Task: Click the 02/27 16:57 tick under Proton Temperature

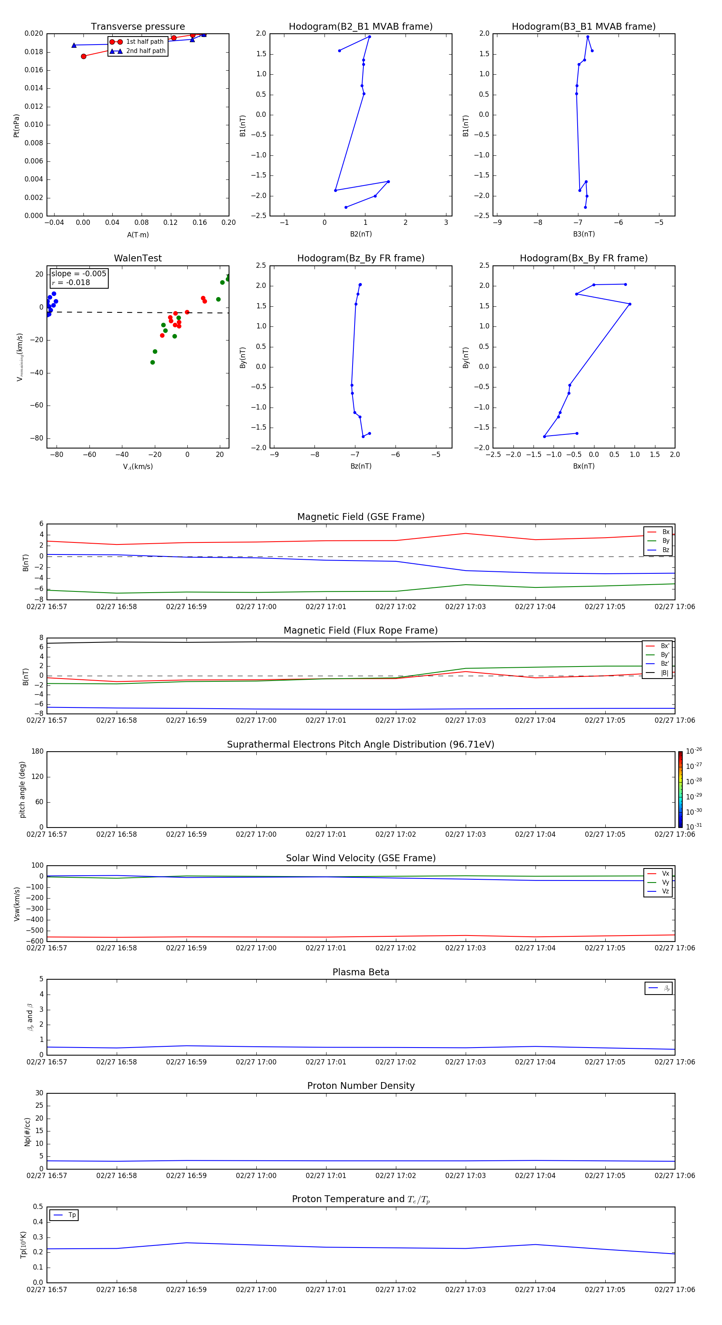Action: point(47,1290)
